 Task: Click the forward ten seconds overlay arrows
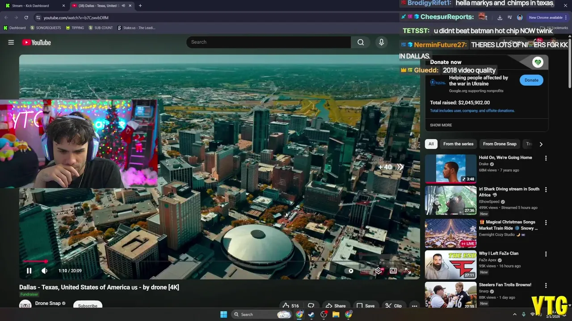[x=400, y=167]
